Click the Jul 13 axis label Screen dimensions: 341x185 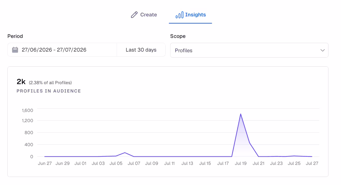(187, 163)
